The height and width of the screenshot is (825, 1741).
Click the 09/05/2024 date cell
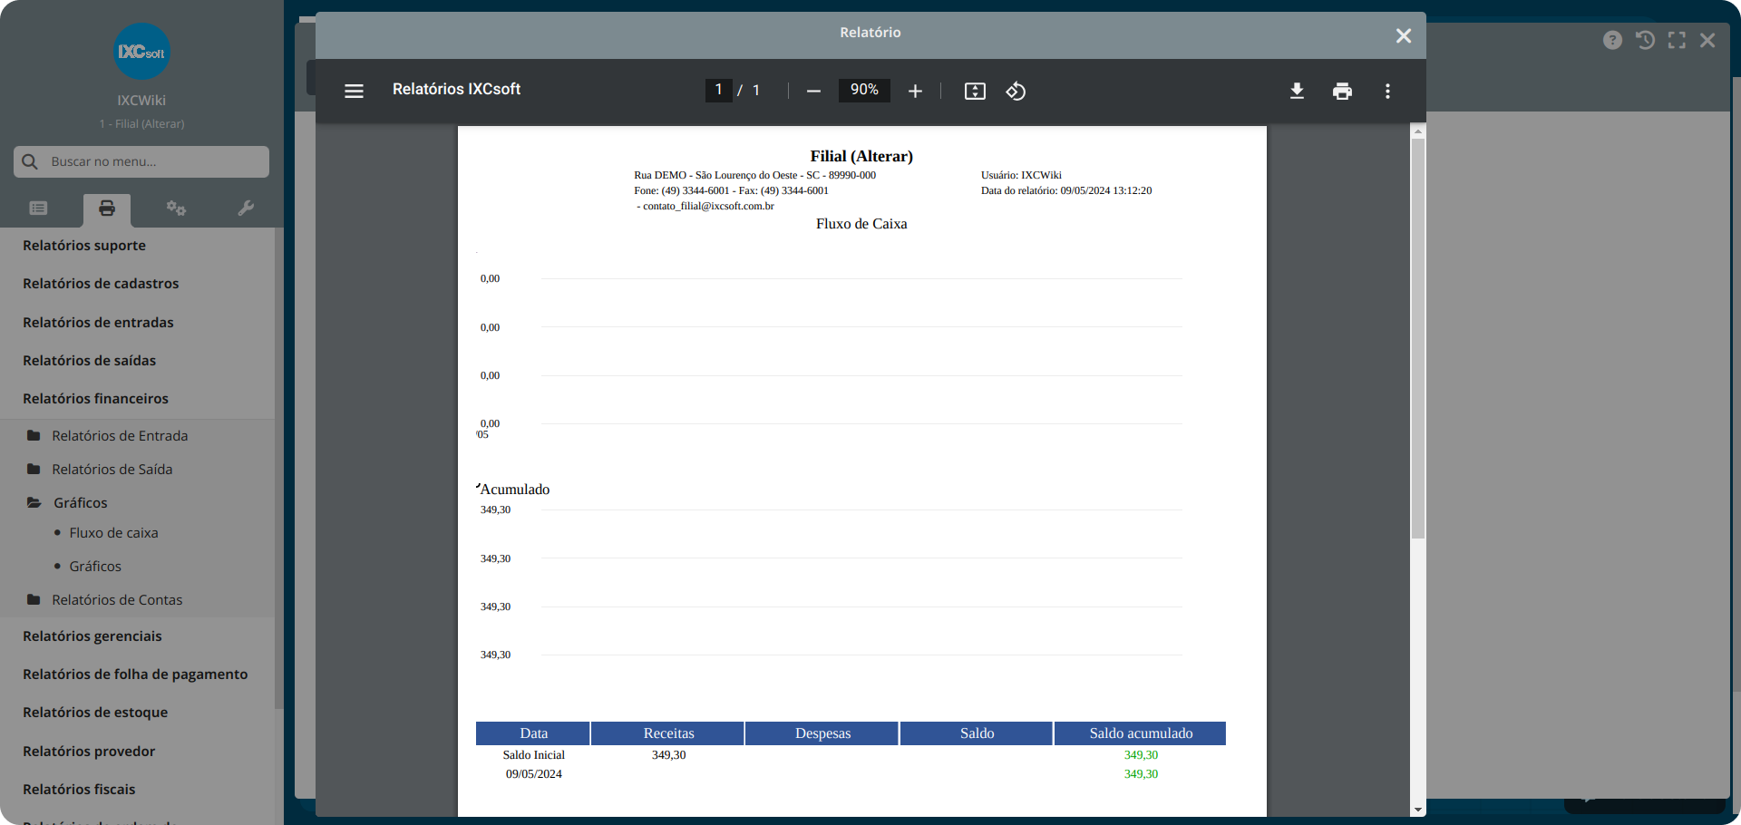pyautogui.click(x=534, y=774)
